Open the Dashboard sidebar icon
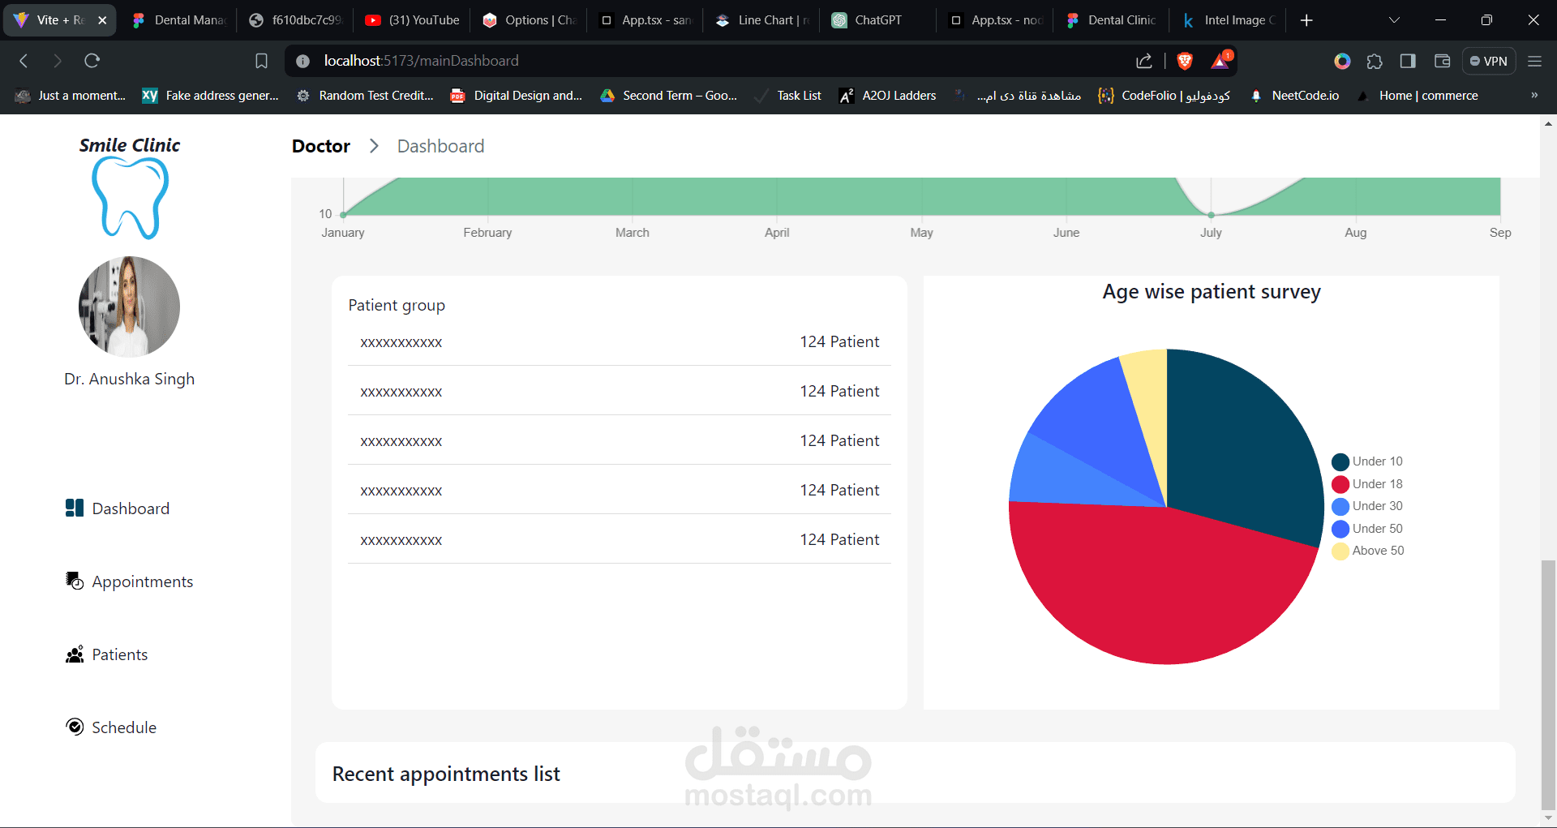Screen dimensions: 1557x828 point(75,508)
